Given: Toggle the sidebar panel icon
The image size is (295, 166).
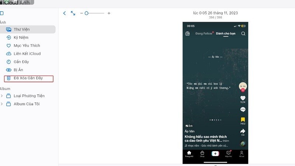Looking at the screenshot, I should [x=2, y=13].
